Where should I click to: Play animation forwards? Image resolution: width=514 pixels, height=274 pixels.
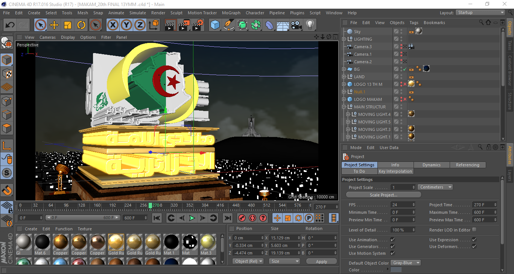(x=192, y=218)
